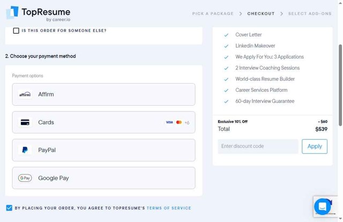Screen dimensions: 343x222
Task: Choose Google Pay as payment method
Action: pos(103,178)
